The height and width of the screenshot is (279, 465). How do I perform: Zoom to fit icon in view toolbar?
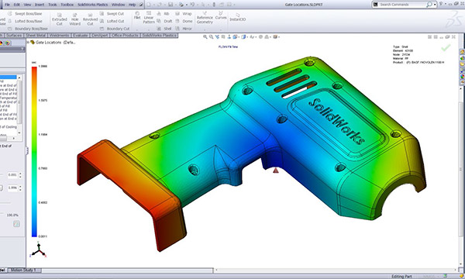coord(205,37)
